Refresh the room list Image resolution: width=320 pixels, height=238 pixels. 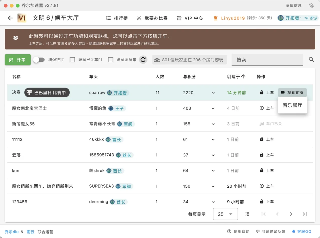click(x=143, y=60)
